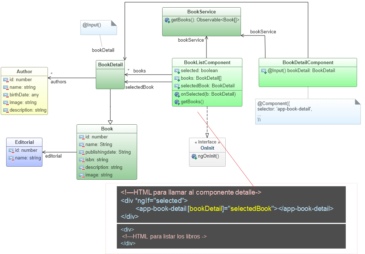Click the onSelected operation gear icon
The height and width of the screenshot is (254, 365).
[x=177, y=94]
